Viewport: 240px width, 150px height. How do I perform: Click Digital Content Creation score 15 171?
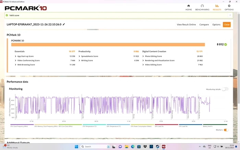coord(200,51)
